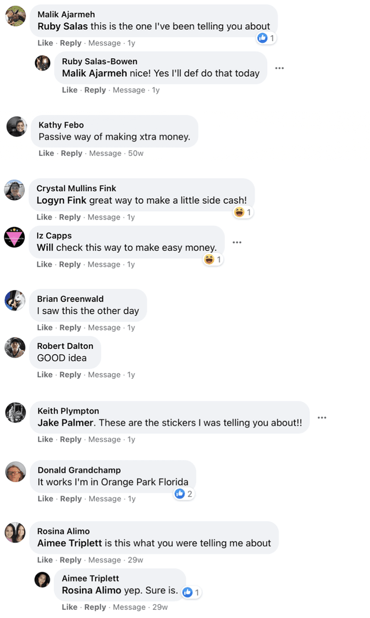Open Aimee Triplett's reply avatar thumbnail

click(x=42, y=579)
